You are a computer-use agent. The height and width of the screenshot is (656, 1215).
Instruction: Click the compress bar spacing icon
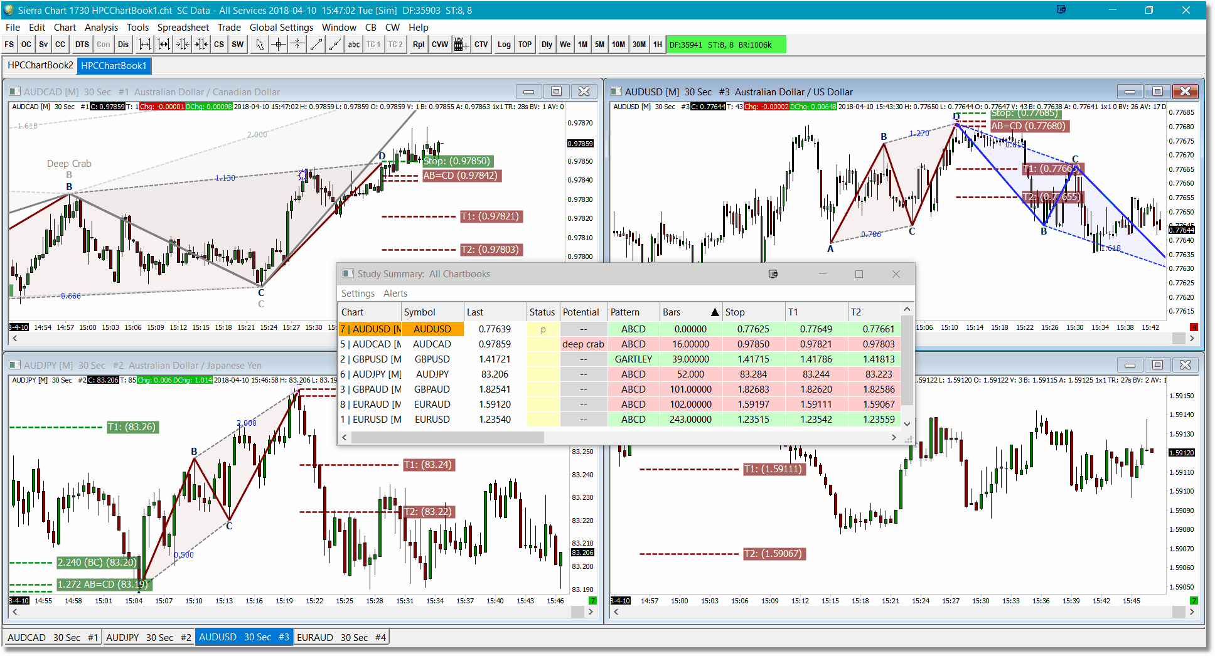click(183, 45)
